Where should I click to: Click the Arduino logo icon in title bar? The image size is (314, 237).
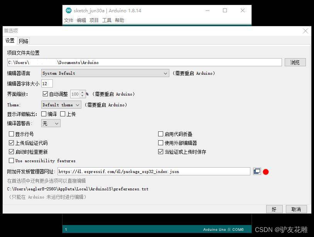(69, 10)
